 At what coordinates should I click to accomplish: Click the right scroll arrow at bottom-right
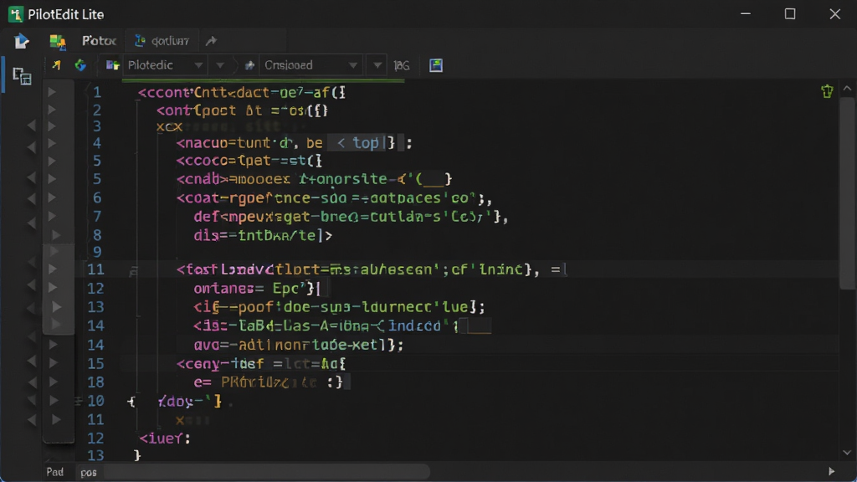831,472
